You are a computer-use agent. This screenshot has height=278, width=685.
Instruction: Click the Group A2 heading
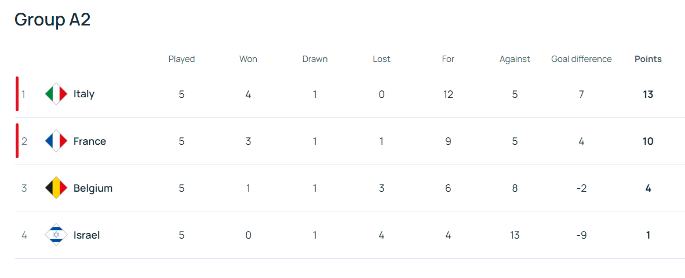click(53, 19)
